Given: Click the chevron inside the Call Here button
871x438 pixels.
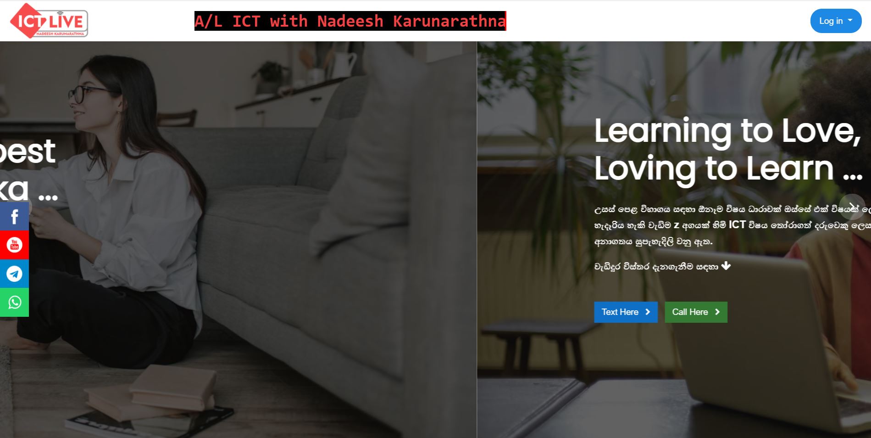Looking at the screenshot, I should (x=717, y=312).
